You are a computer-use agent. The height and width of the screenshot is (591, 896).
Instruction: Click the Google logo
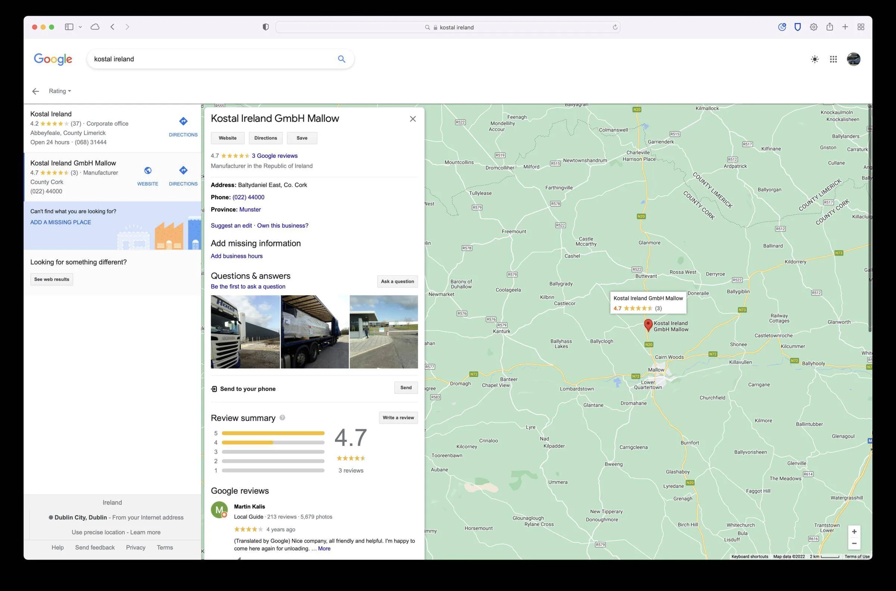(x=53, y=59)
